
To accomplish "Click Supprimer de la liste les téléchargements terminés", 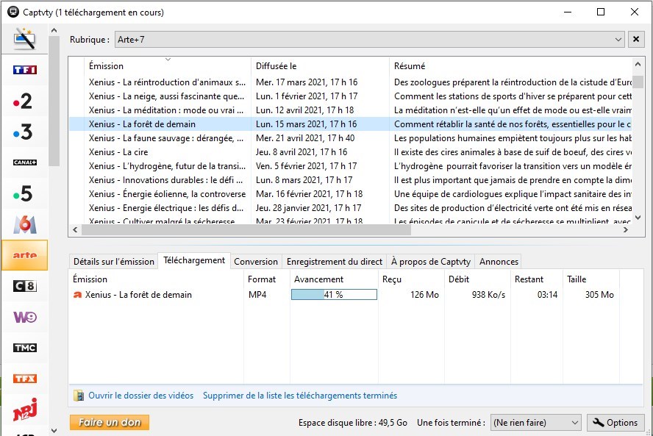I will point(300,395).
